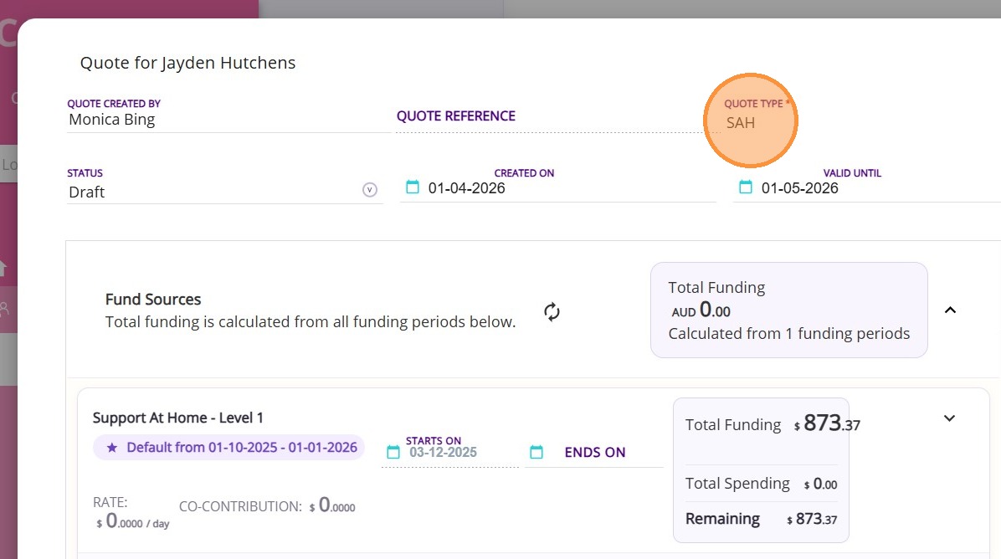
Task: Click the Default from 01-10-2025 badge
Action: (241, 448)
